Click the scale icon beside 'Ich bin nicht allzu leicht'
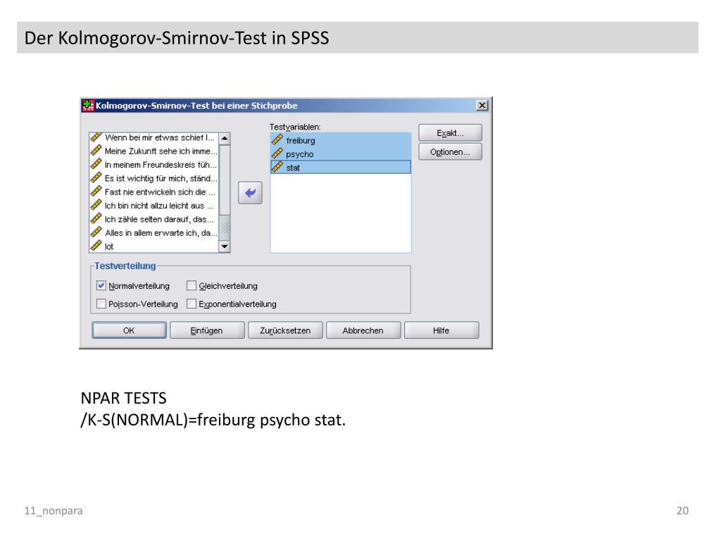 click(96, 205)
